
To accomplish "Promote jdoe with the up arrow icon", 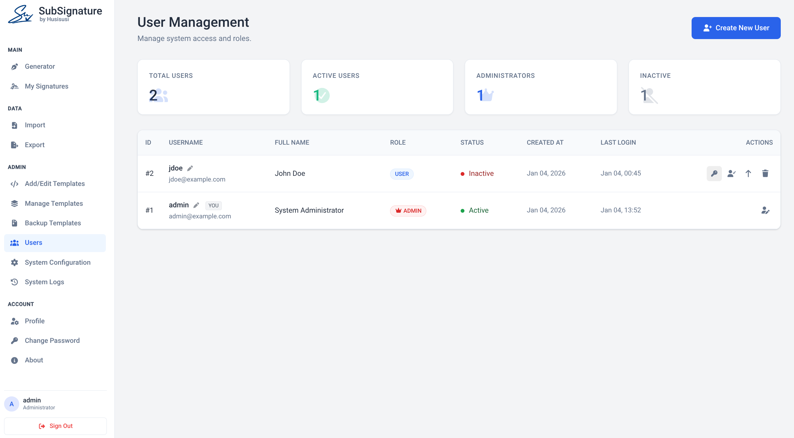I will [x=748, y=173].
